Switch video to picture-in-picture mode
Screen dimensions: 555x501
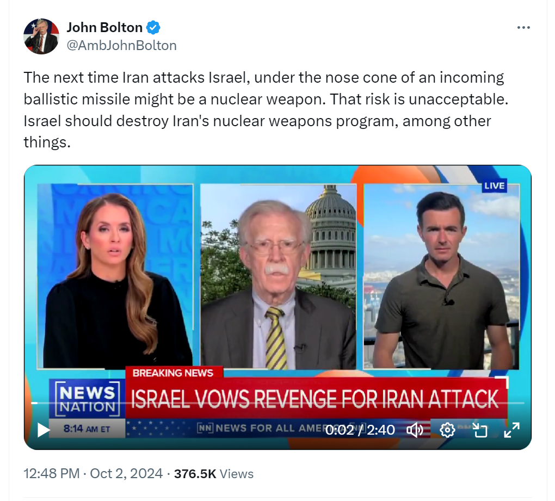(x=479, y=430)
